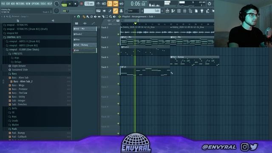Select the playlist Mute tool
This screenshot has height=153, width=272.
[95, 17]
